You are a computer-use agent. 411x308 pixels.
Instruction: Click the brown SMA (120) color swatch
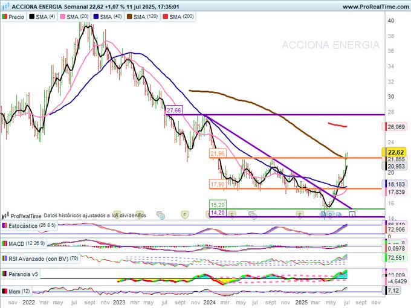point(129,17)
